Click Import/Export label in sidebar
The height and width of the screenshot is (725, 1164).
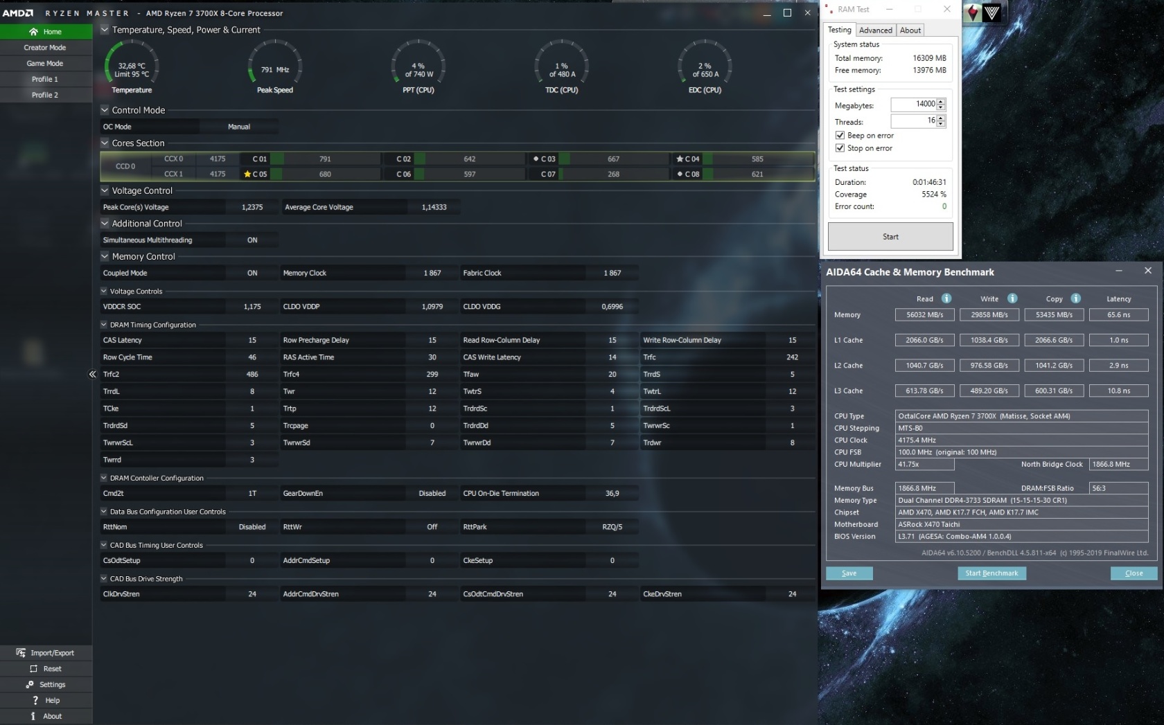click(52, 653)
